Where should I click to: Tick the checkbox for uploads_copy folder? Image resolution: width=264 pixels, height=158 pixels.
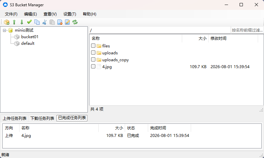(x=93, y=60)
